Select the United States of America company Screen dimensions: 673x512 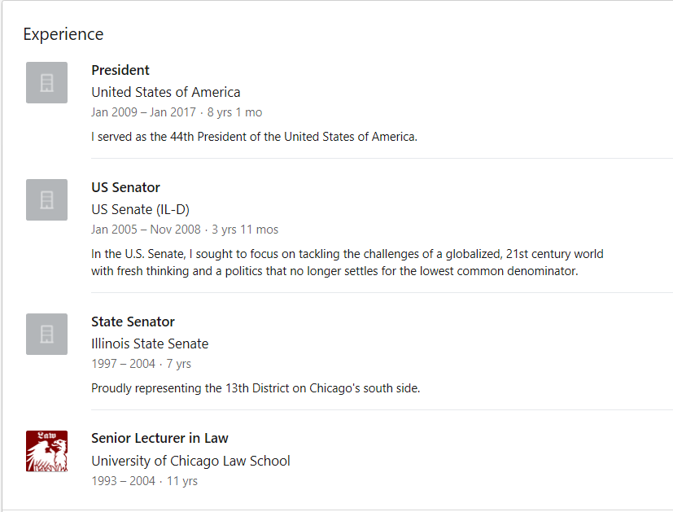(166, 92)
